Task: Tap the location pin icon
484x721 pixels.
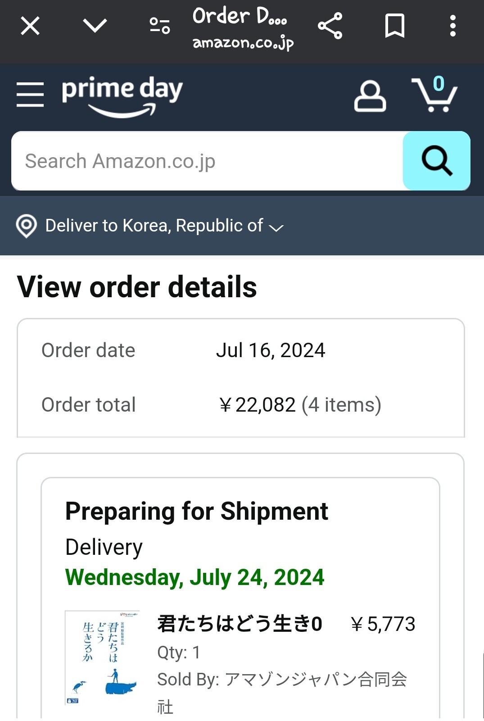Action: coord(27,226)
